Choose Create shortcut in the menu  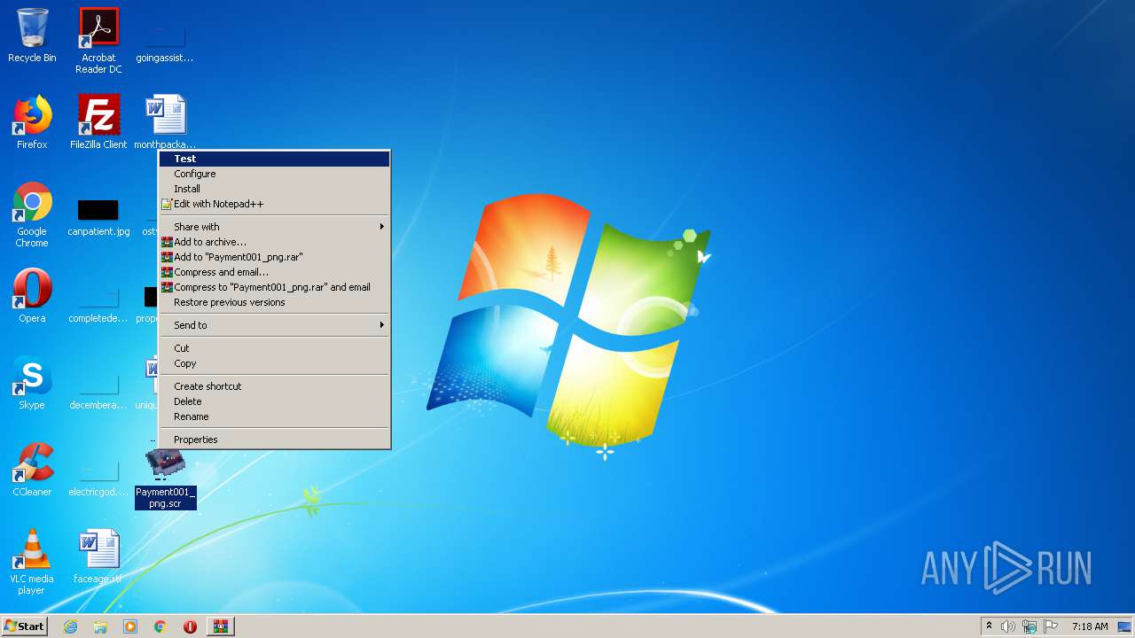(275, 386)
